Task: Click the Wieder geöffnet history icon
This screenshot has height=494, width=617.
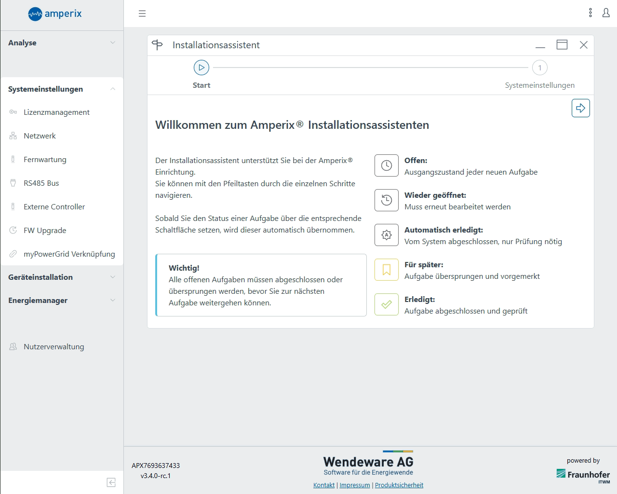Action: coord(387,200)
